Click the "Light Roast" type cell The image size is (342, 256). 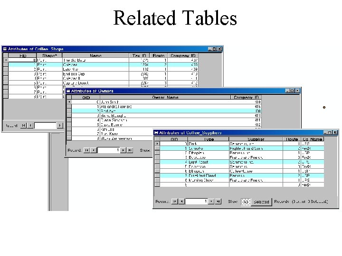click(209, 162)
